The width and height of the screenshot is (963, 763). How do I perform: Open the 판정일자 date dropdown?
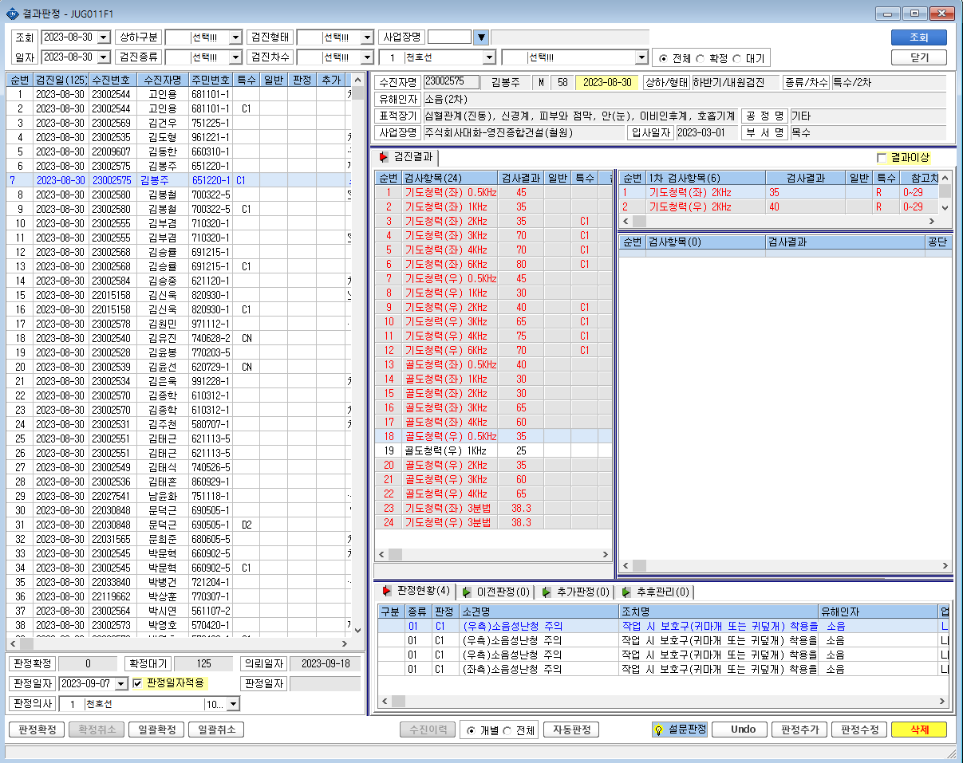point(121,684)
